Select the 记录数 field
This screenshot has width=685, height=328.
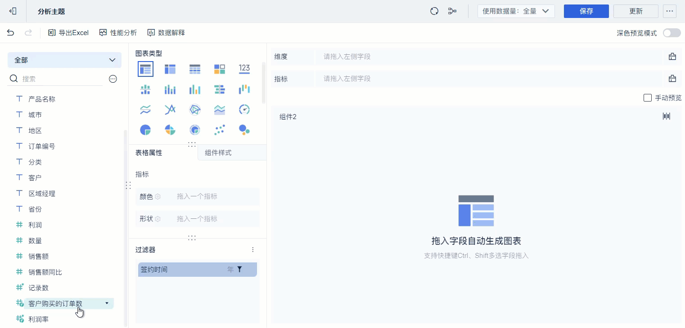38,288
